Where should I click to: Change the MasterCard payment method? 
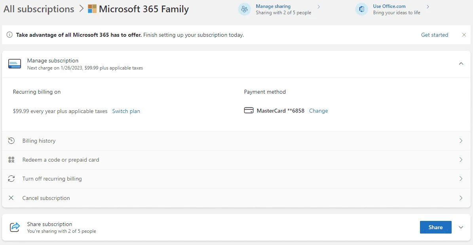click(x=318, y=111)
